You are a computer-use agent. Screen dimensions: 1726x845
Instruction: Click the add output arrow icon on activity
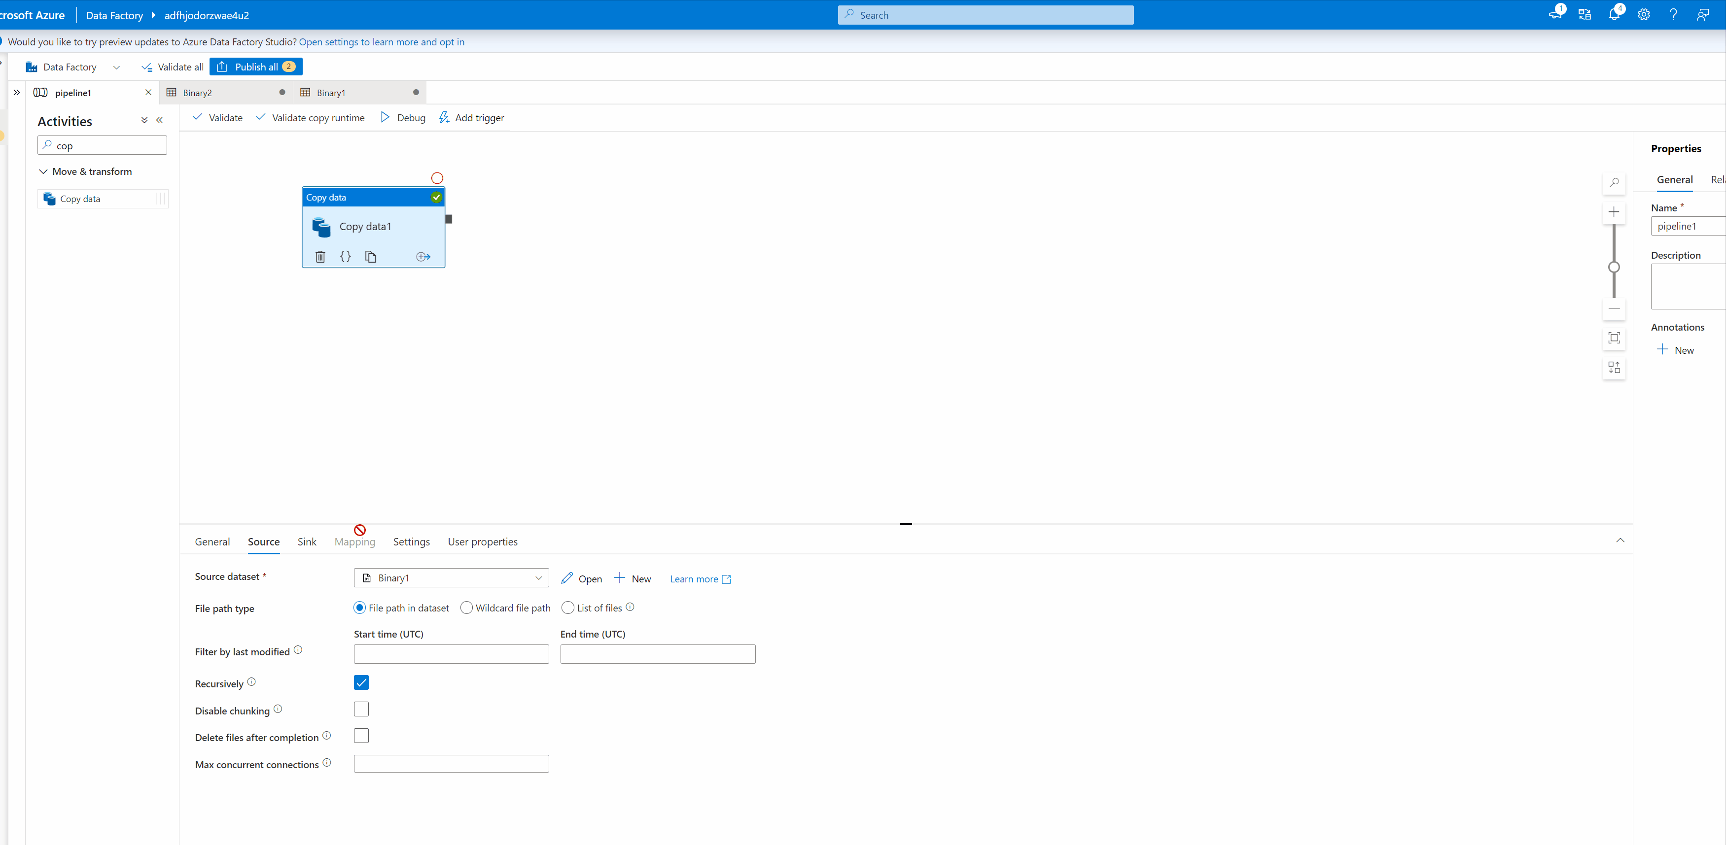pos(423,256)
